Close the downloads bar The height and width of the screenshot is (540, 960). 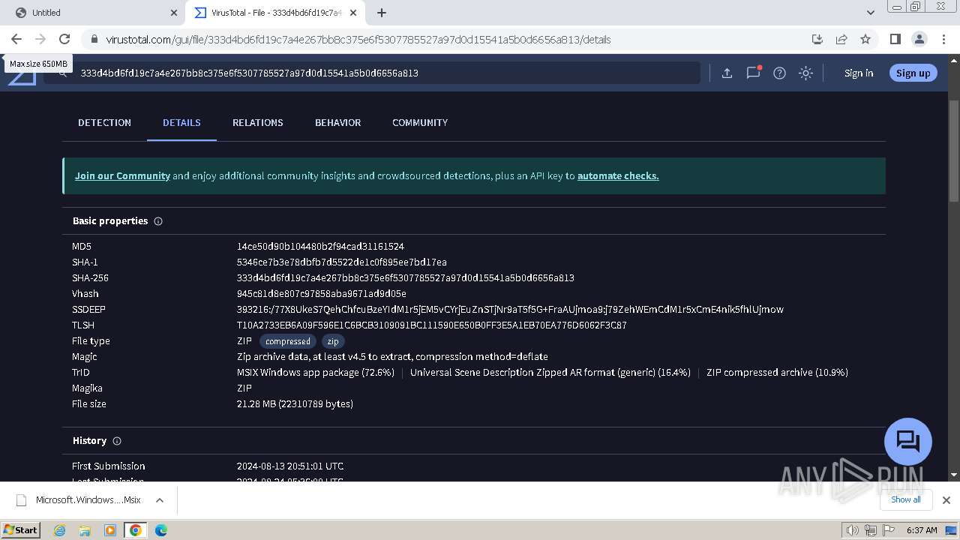(x=946, y=500)
